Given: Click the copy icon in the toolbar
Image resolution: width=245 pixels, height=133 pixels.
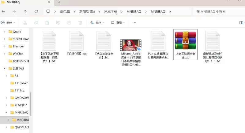Looking at the screenshot, I should [x=36, y=23].
